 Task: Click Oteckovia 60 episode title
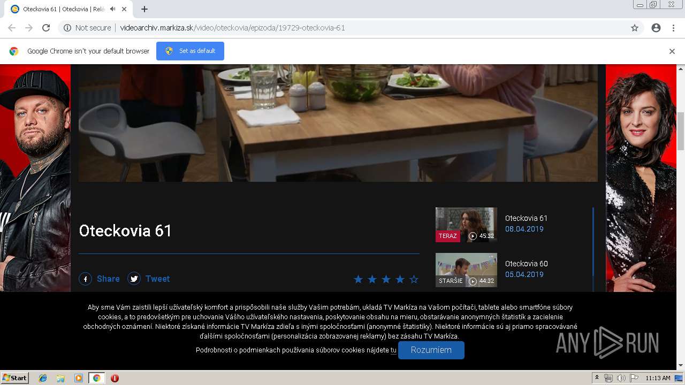pyautogui.click(x=526, y=264)
